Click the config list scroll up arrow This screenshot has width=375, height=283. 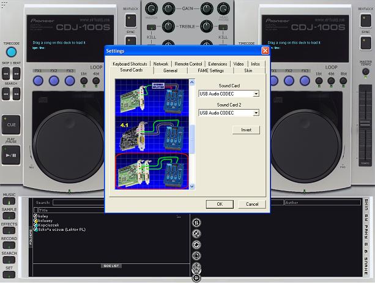192,82
